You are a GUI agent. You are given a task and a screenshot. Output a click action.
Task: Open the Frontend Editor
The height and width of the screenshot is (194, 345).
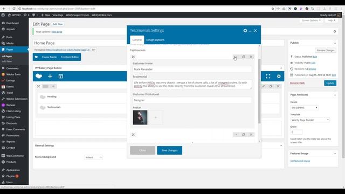[70, 57]
